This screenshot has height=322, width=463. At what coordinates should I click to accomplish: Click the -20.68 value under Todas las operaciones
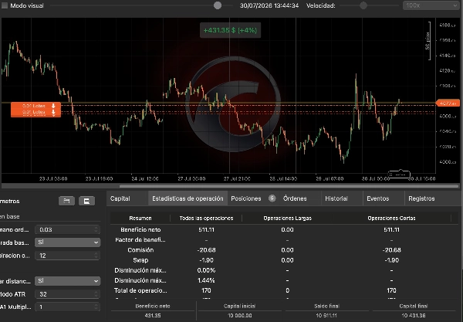(x=206, y=250)
